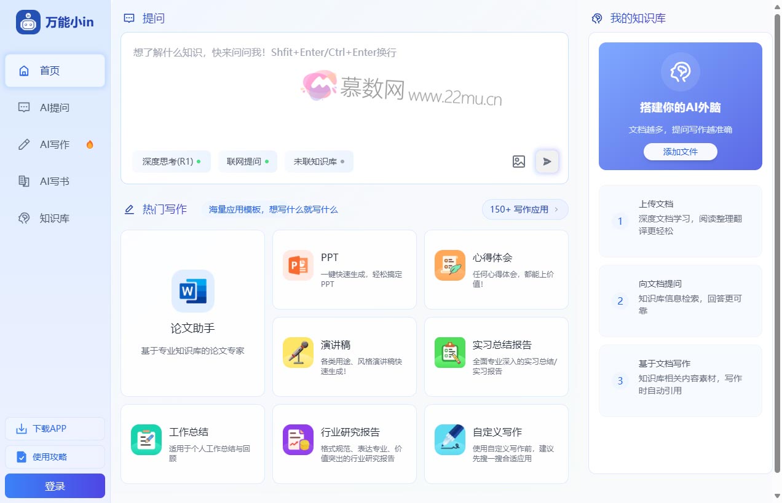Select the AI提问 sidebar icon
The width and height of the screenshot is (782, 503).
pyautogui.click(x=23, y=107)
